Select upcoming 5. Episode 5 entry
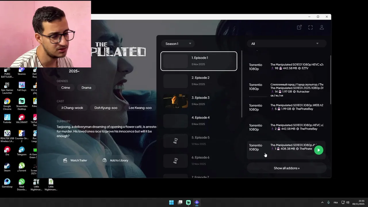Viewport: 368px width, 207px height. [199, 141]
